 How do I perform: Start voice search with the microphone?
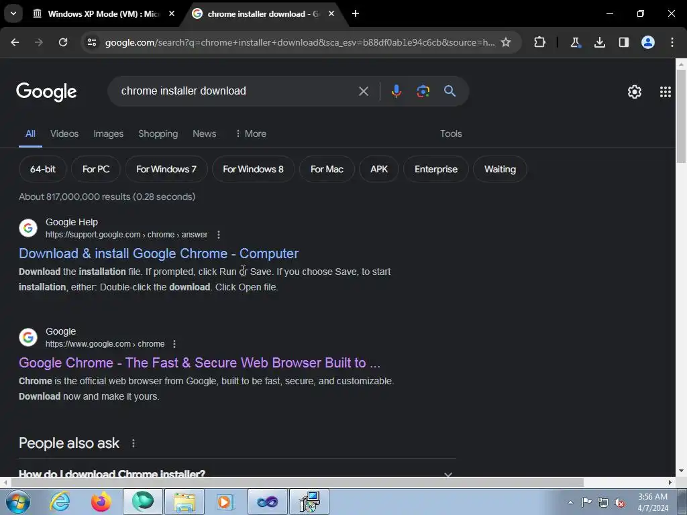396,91
